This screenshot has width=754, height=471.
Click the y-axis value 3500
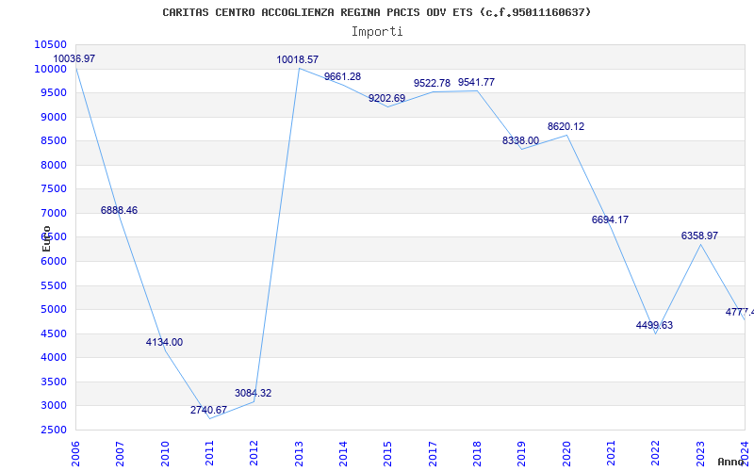pyautogui.click(x=53, y=382)
